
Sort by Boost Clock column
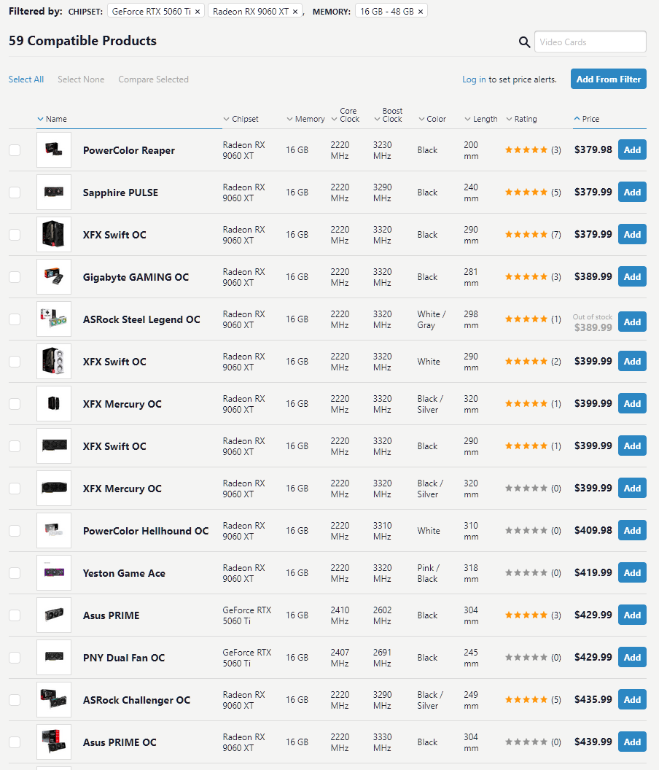(389, 115)
